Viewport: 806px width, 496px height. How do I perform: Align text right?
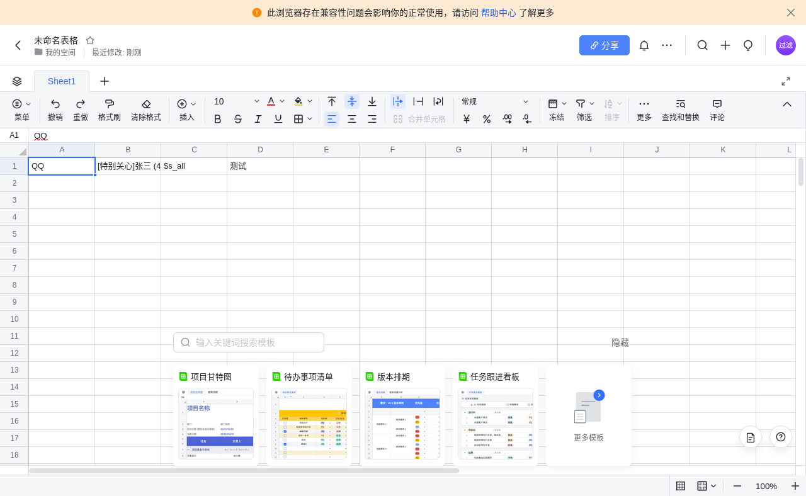click(x=372, y=119)
